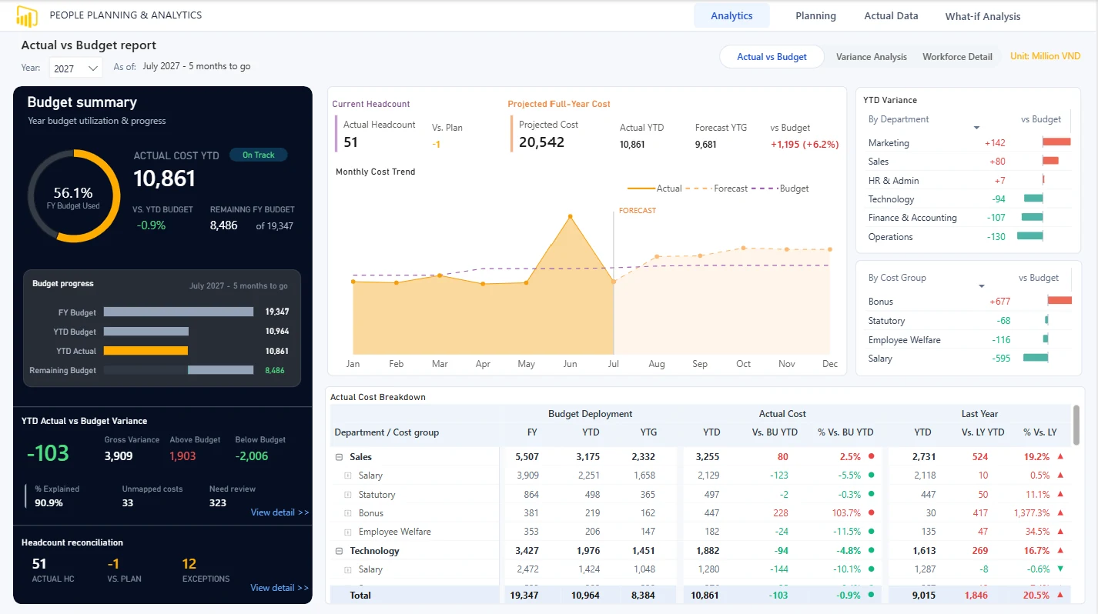Select the Actual vs Budget view
Image resolution: width=1098 pixels, height=614 pixels.
[x=772, y=57]
